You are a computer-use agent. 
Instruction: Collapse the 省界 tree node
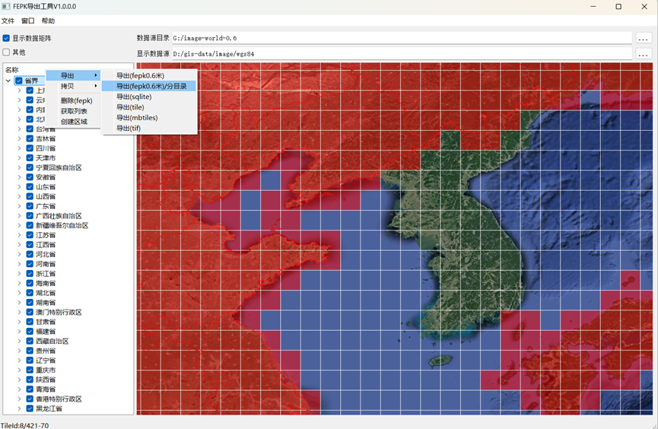click(x=8, y=81)
